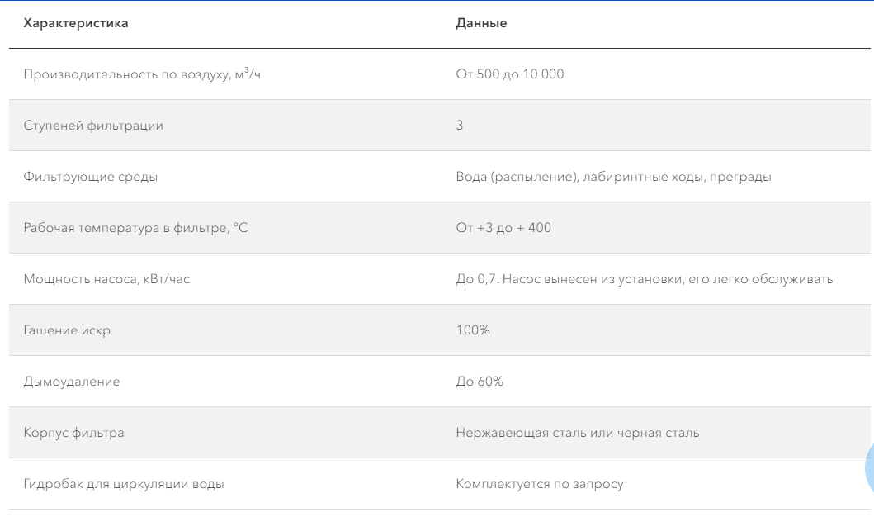The width and height of the screenshot is (874, 517).
Task: Click the Мощность насоса, кВт/час label
Action: coord(106,279)
